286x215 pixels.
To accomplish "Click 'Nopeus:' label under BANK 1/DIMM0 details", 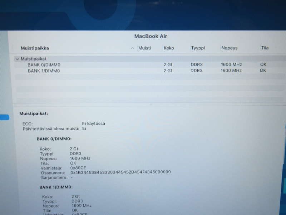I will tap(51, 206).
